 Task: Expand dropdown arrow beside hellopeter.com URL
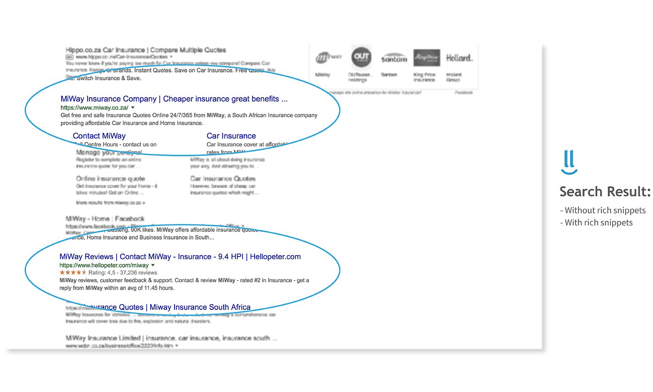point(153,265)
